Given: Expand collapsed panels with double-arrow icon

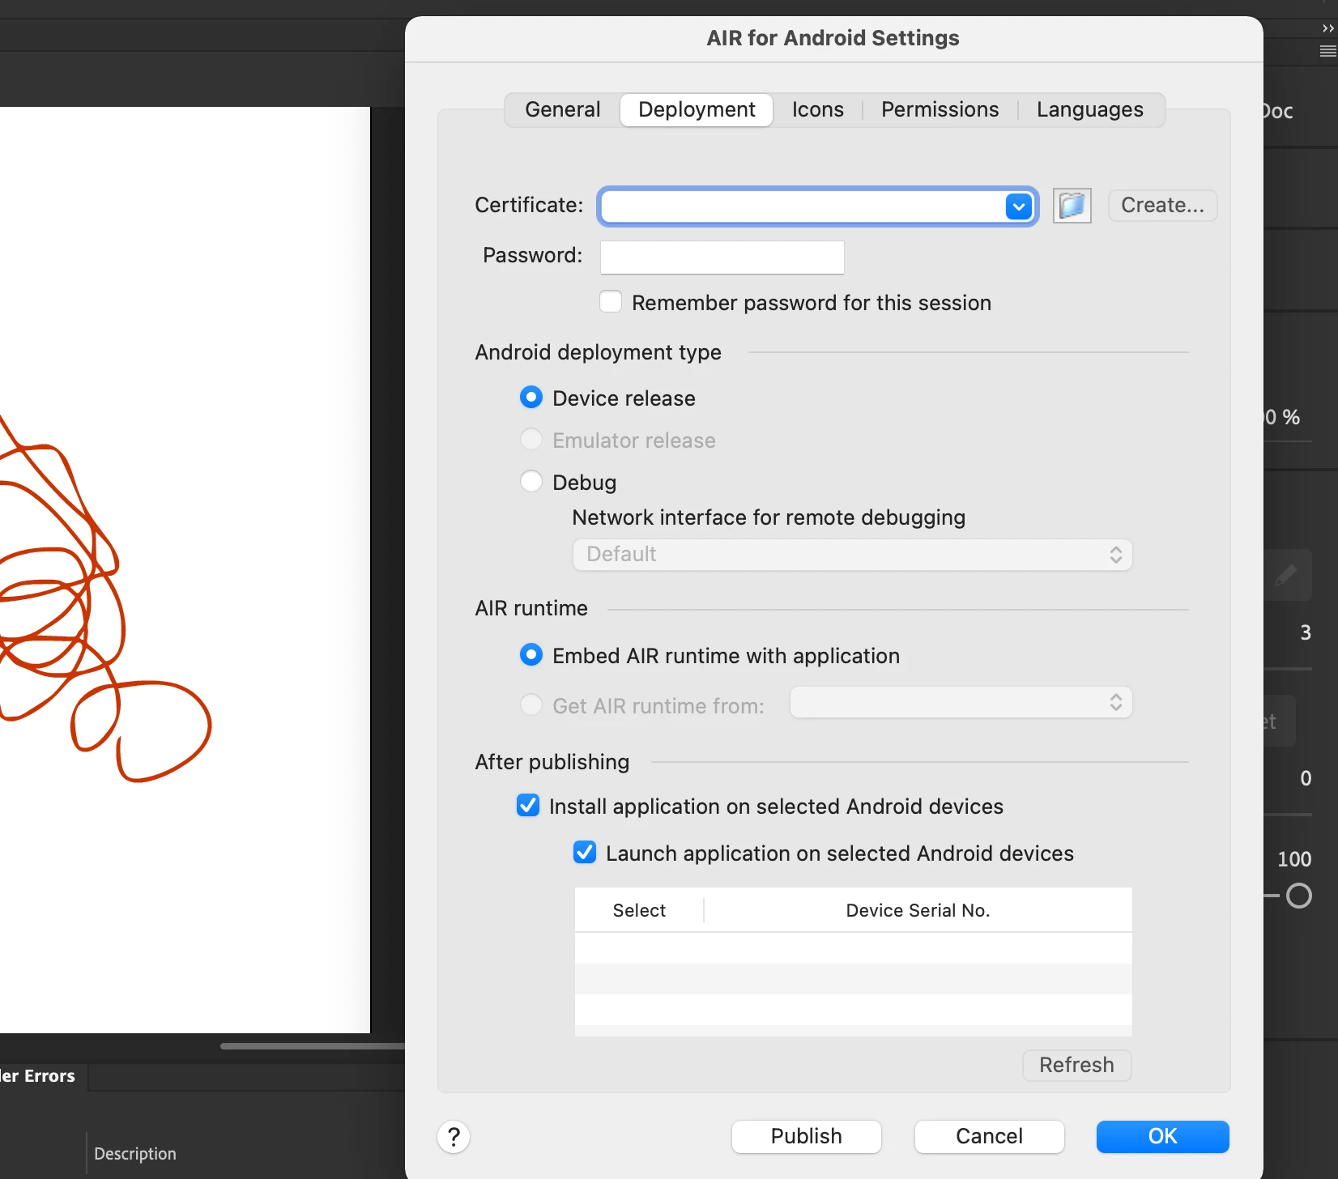Looking at the screenshot, I should [x=1327, y=28].
